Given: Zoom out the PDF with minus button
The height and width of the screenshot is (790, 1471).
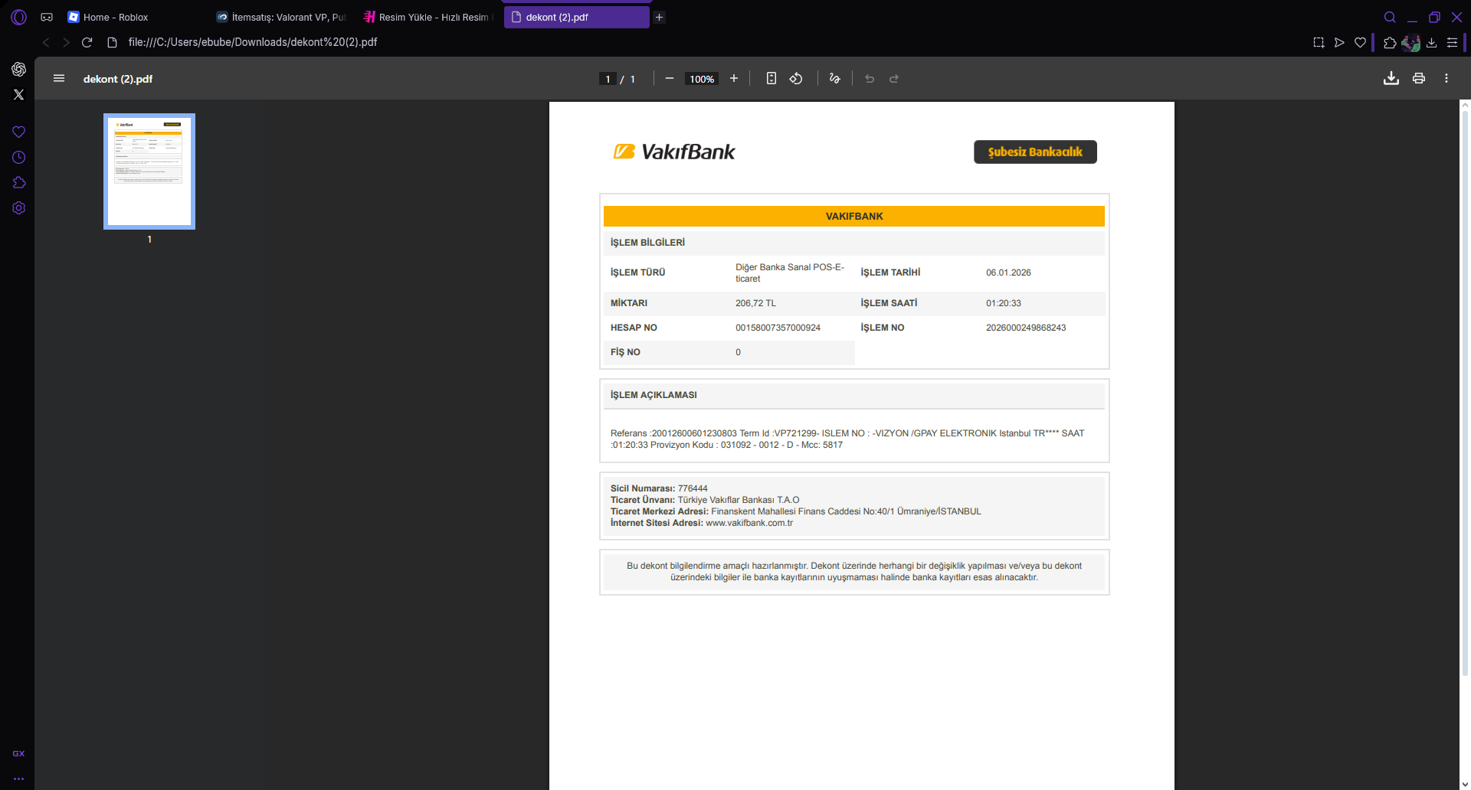Looking at the screenshot, I should (x=669, y=78).
